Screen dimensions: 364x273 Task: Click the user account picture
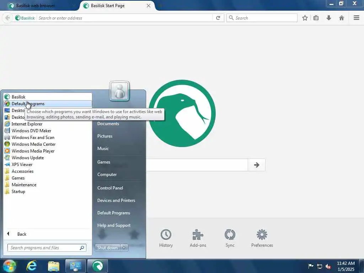click(x=119, y=91)
